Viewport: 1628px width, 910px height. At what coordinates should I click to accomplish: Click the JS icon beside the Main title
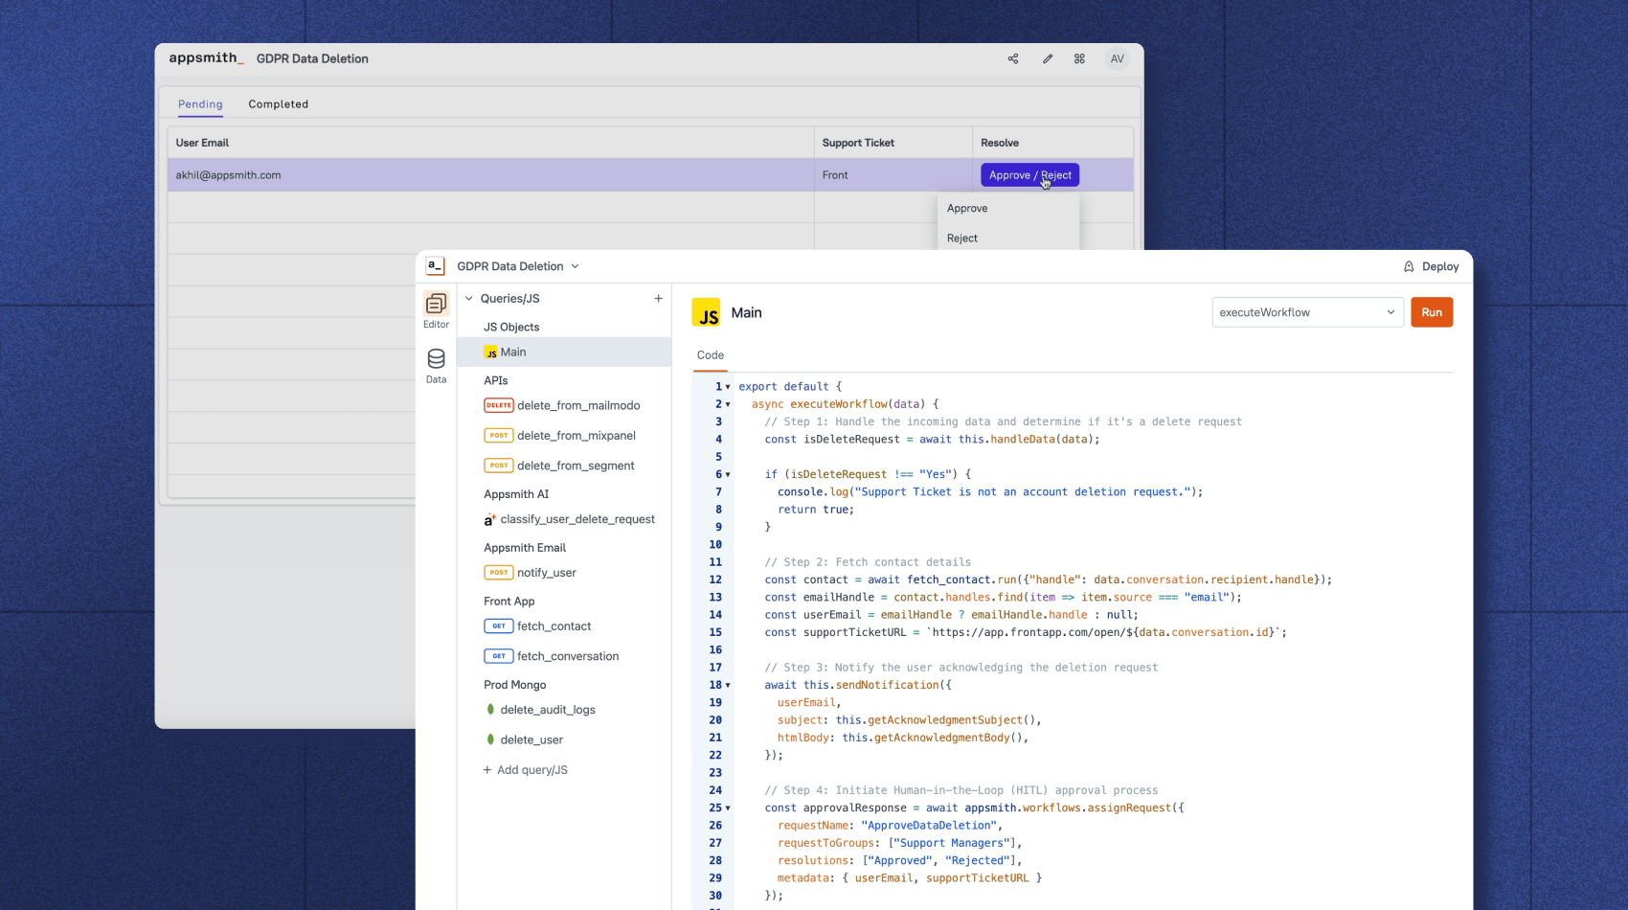click(707, 312)
